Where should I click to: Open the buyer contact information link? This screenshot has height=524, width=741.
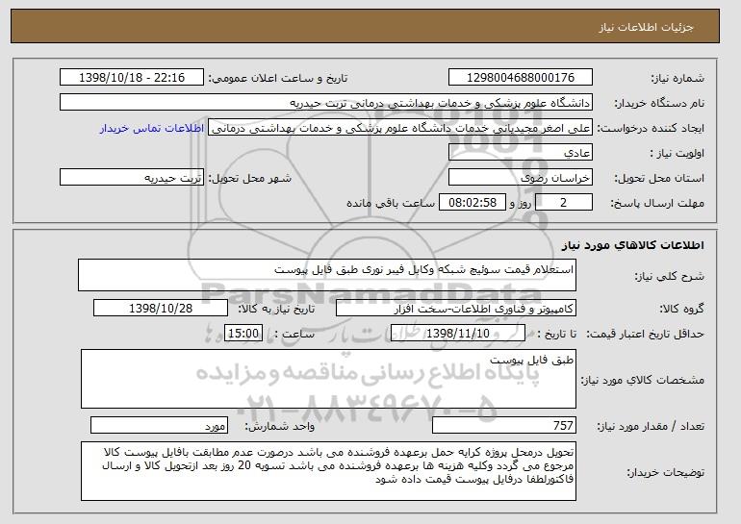(x=152, y=128)
